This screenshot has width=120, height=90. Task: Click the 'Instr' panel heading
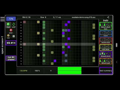click(x=105, y=20)
